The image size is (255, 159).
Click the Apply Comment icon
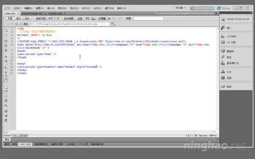(x=6, y=87)
